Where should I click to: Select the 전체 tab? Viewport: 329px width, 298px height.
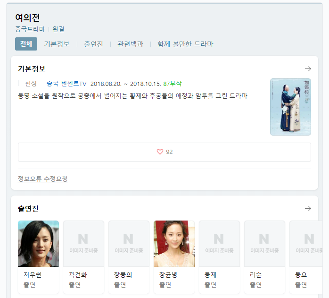(26, 44)
